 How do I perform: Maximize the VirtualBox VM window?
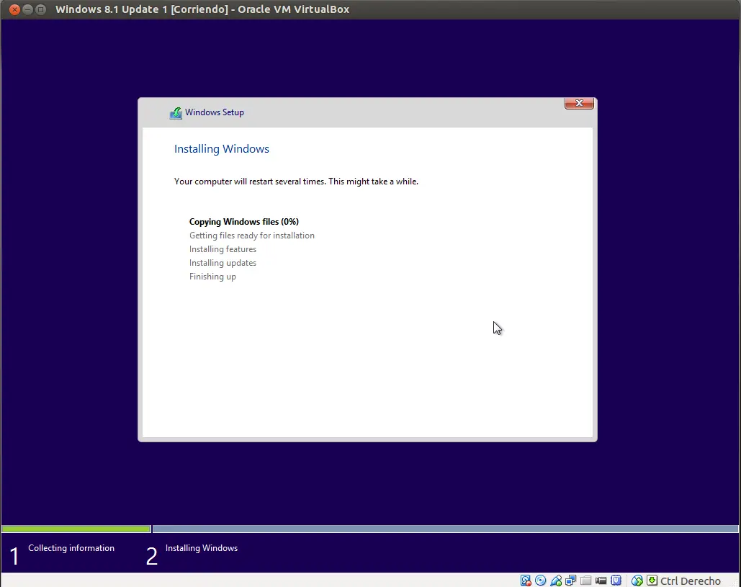[41, 9]
